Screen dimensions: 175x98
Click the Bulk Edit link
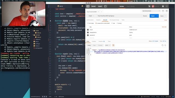[x=164, y=27]
